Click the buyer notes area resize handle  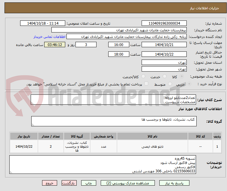coord(11,172)
